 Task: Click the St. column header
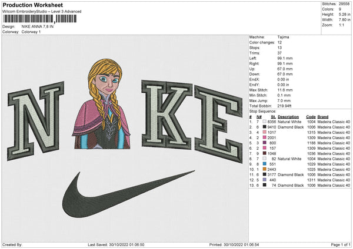[274, 117]
